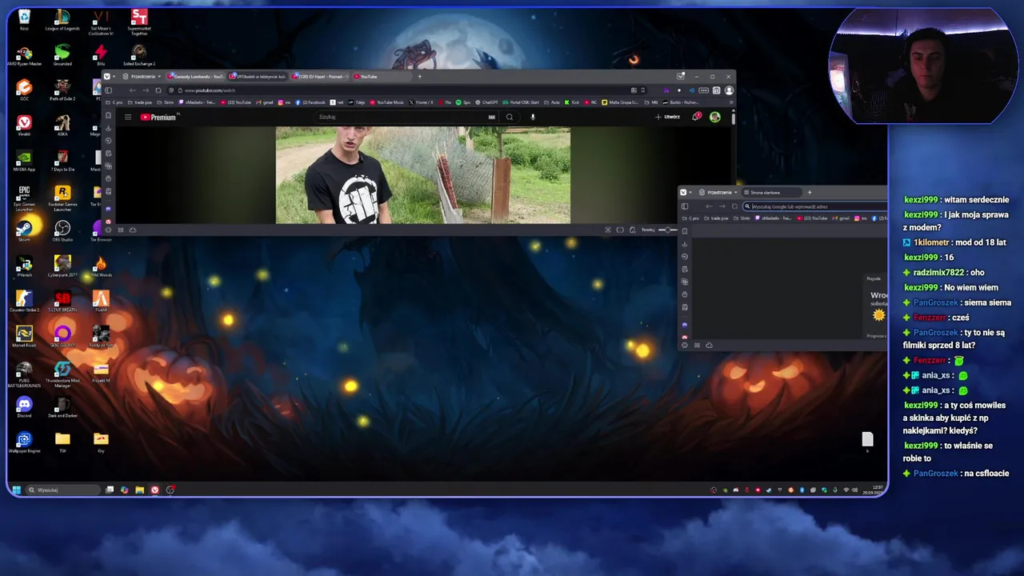Open the TW folder on desktop
This screenshot has height=576, width=1024.
(62, 442)
